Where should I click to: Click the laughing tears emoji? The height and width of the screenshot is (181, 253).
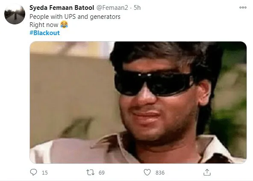(x=64, y=24)
